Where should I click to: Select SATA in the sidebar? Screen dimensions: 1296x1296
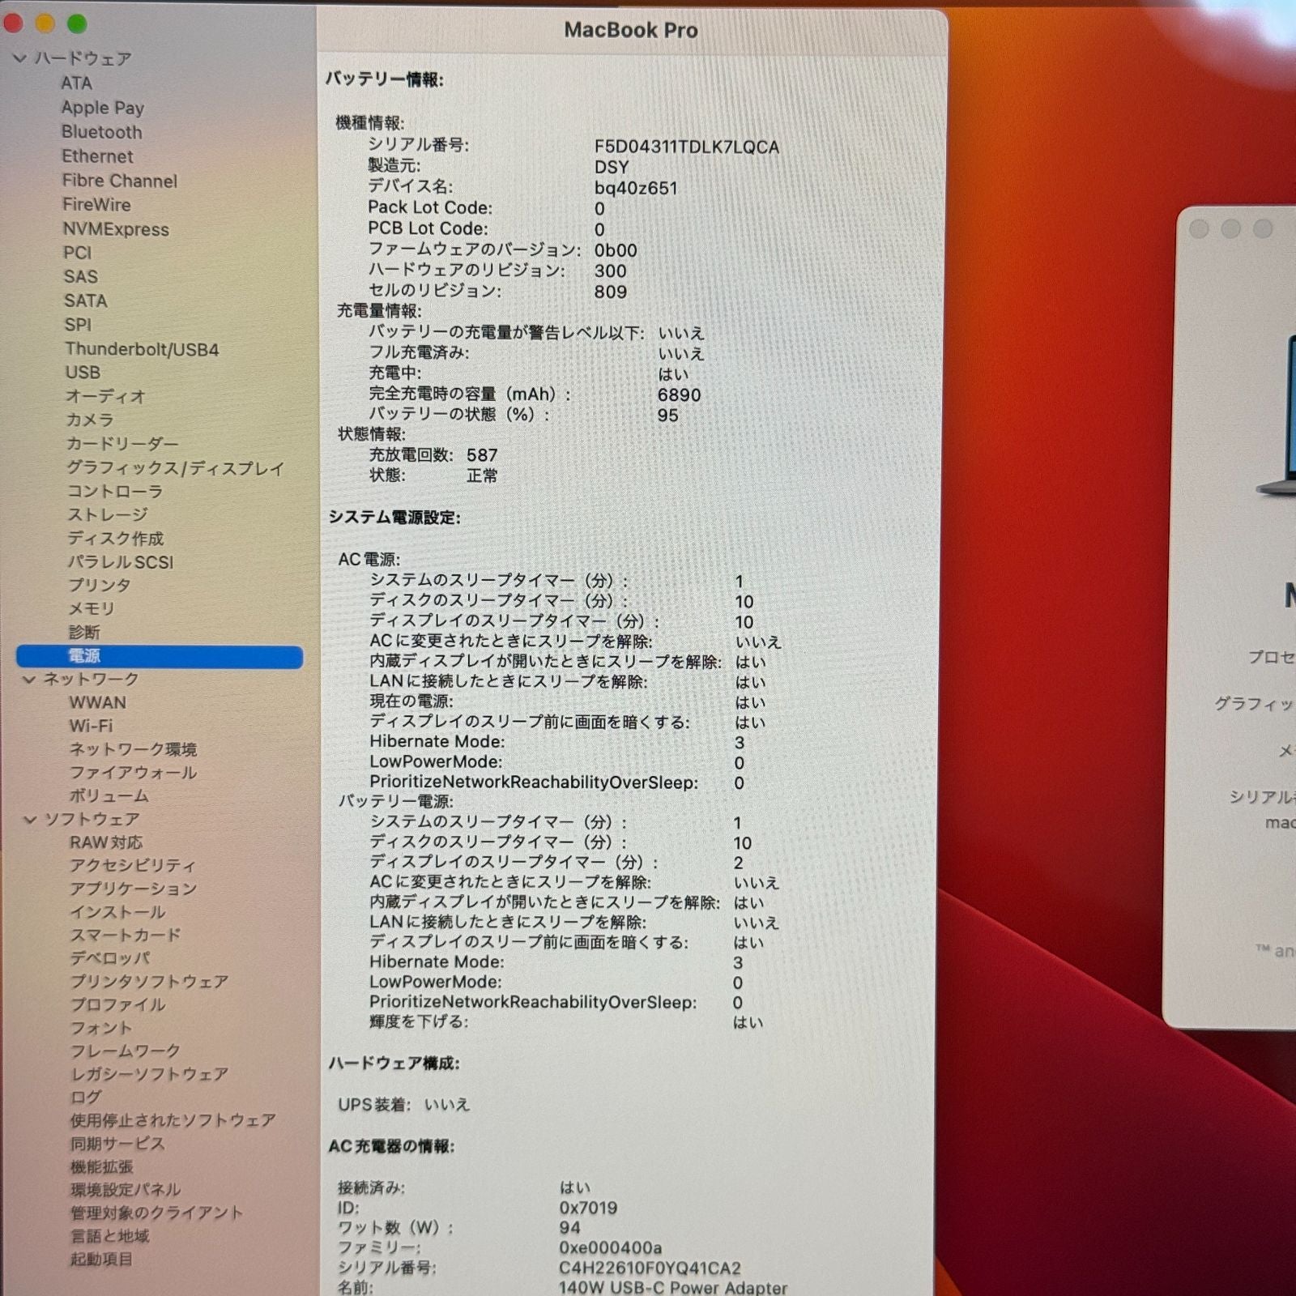click(x=85, y=301)
